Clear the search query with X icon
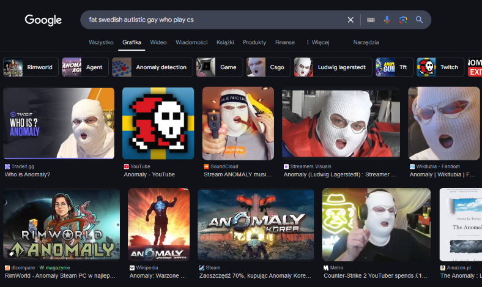The height and width of the screenshot is (287, 482). [x=350, y=20]
